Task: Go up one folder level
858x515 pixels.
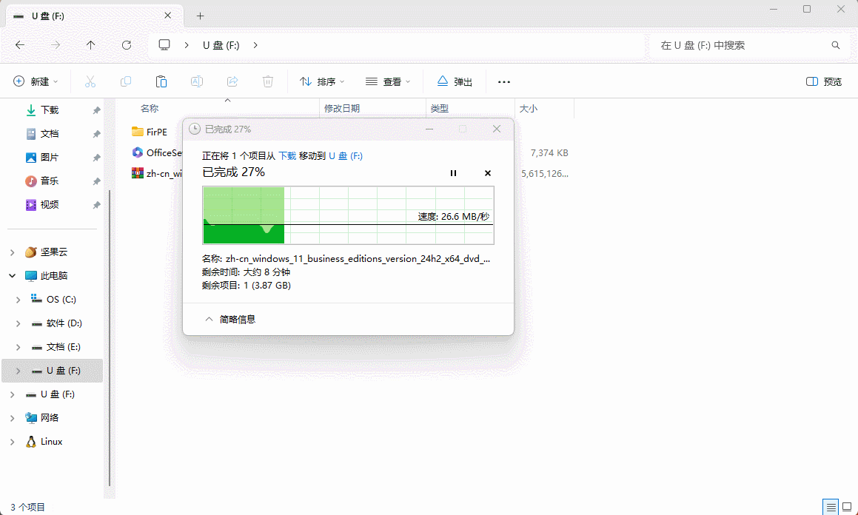Action: pos(91,45)
